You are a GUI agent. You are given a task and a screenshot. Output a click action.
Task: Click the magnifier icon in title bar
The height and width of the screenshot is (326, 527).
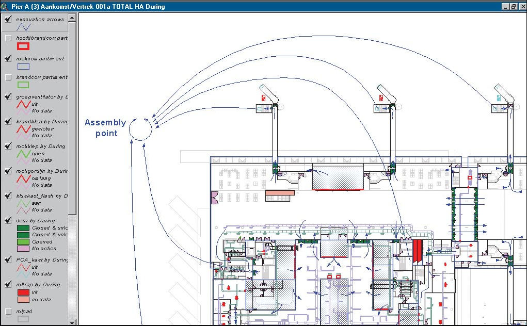pyautogui.click(x=4, y=6)
